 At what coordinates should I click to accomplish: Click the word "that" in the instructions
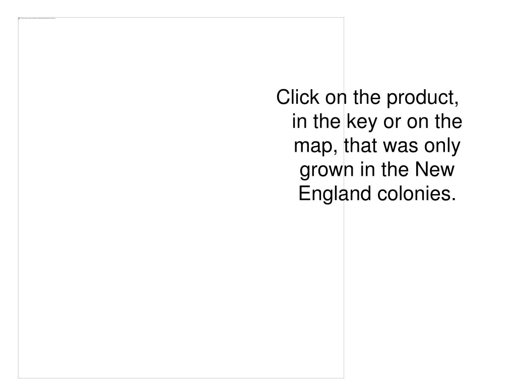361,146
